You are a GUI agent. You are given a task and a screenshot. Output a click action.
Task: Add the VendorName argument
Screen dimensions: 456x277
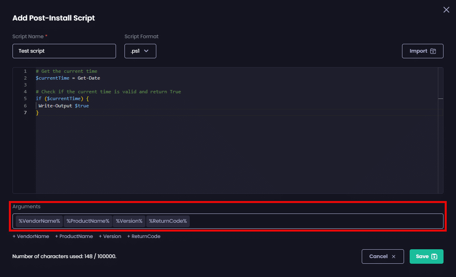31,236
